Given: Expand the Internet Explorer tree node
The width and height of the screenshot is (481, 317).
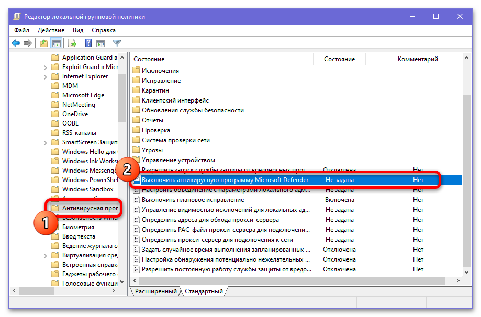Looking at the screenshot, I should click(x=45, y=77).
